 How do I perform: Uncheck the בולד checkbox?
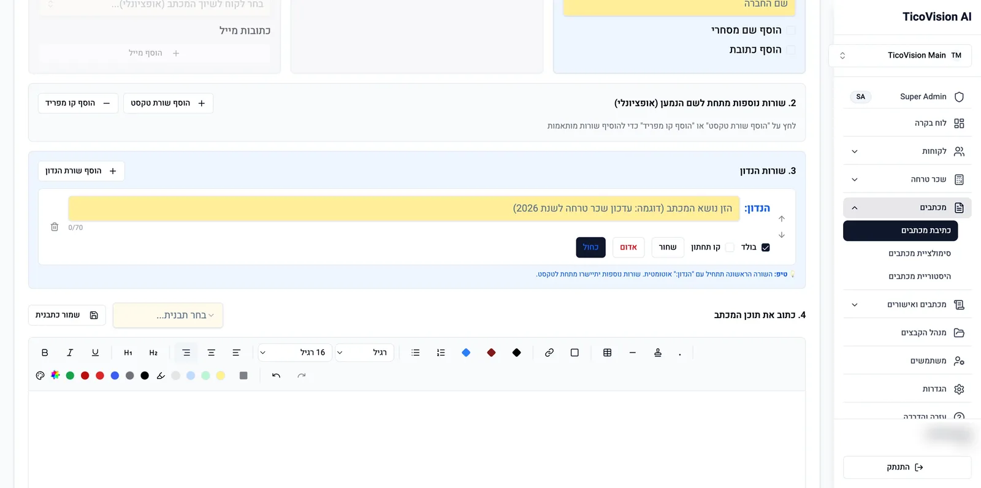765,248
